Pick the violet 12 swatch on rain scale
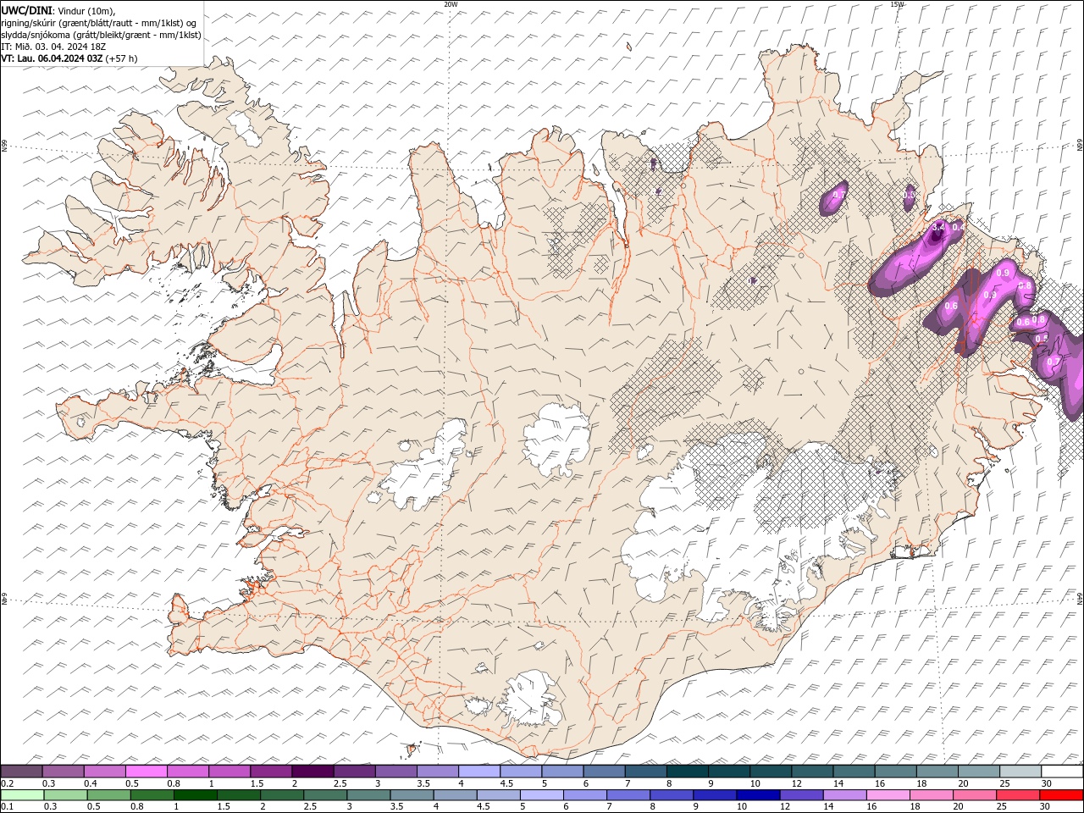The height and width of the screenshot is (813, 1084). [x=801, y=795]
